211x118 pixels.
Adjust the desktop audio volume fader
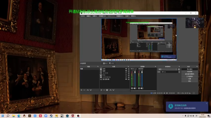[x=142, y=72]
